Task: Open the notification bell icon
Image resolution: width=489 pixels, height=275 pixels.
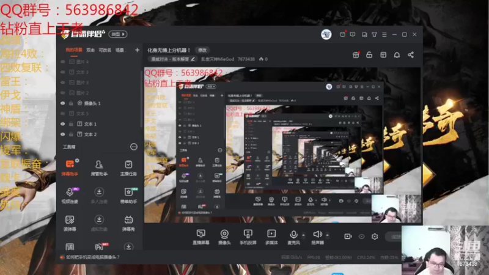Action: pyautogui.click(x=397, y=55)
